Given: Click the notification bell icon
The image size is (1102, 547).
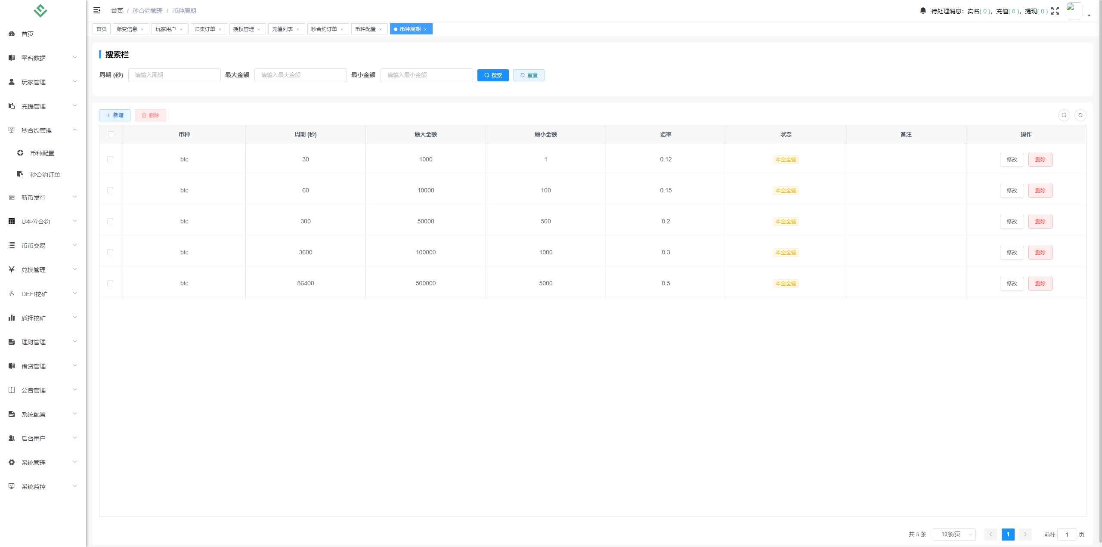Looking at the screenshot, I should click(923, 11).
